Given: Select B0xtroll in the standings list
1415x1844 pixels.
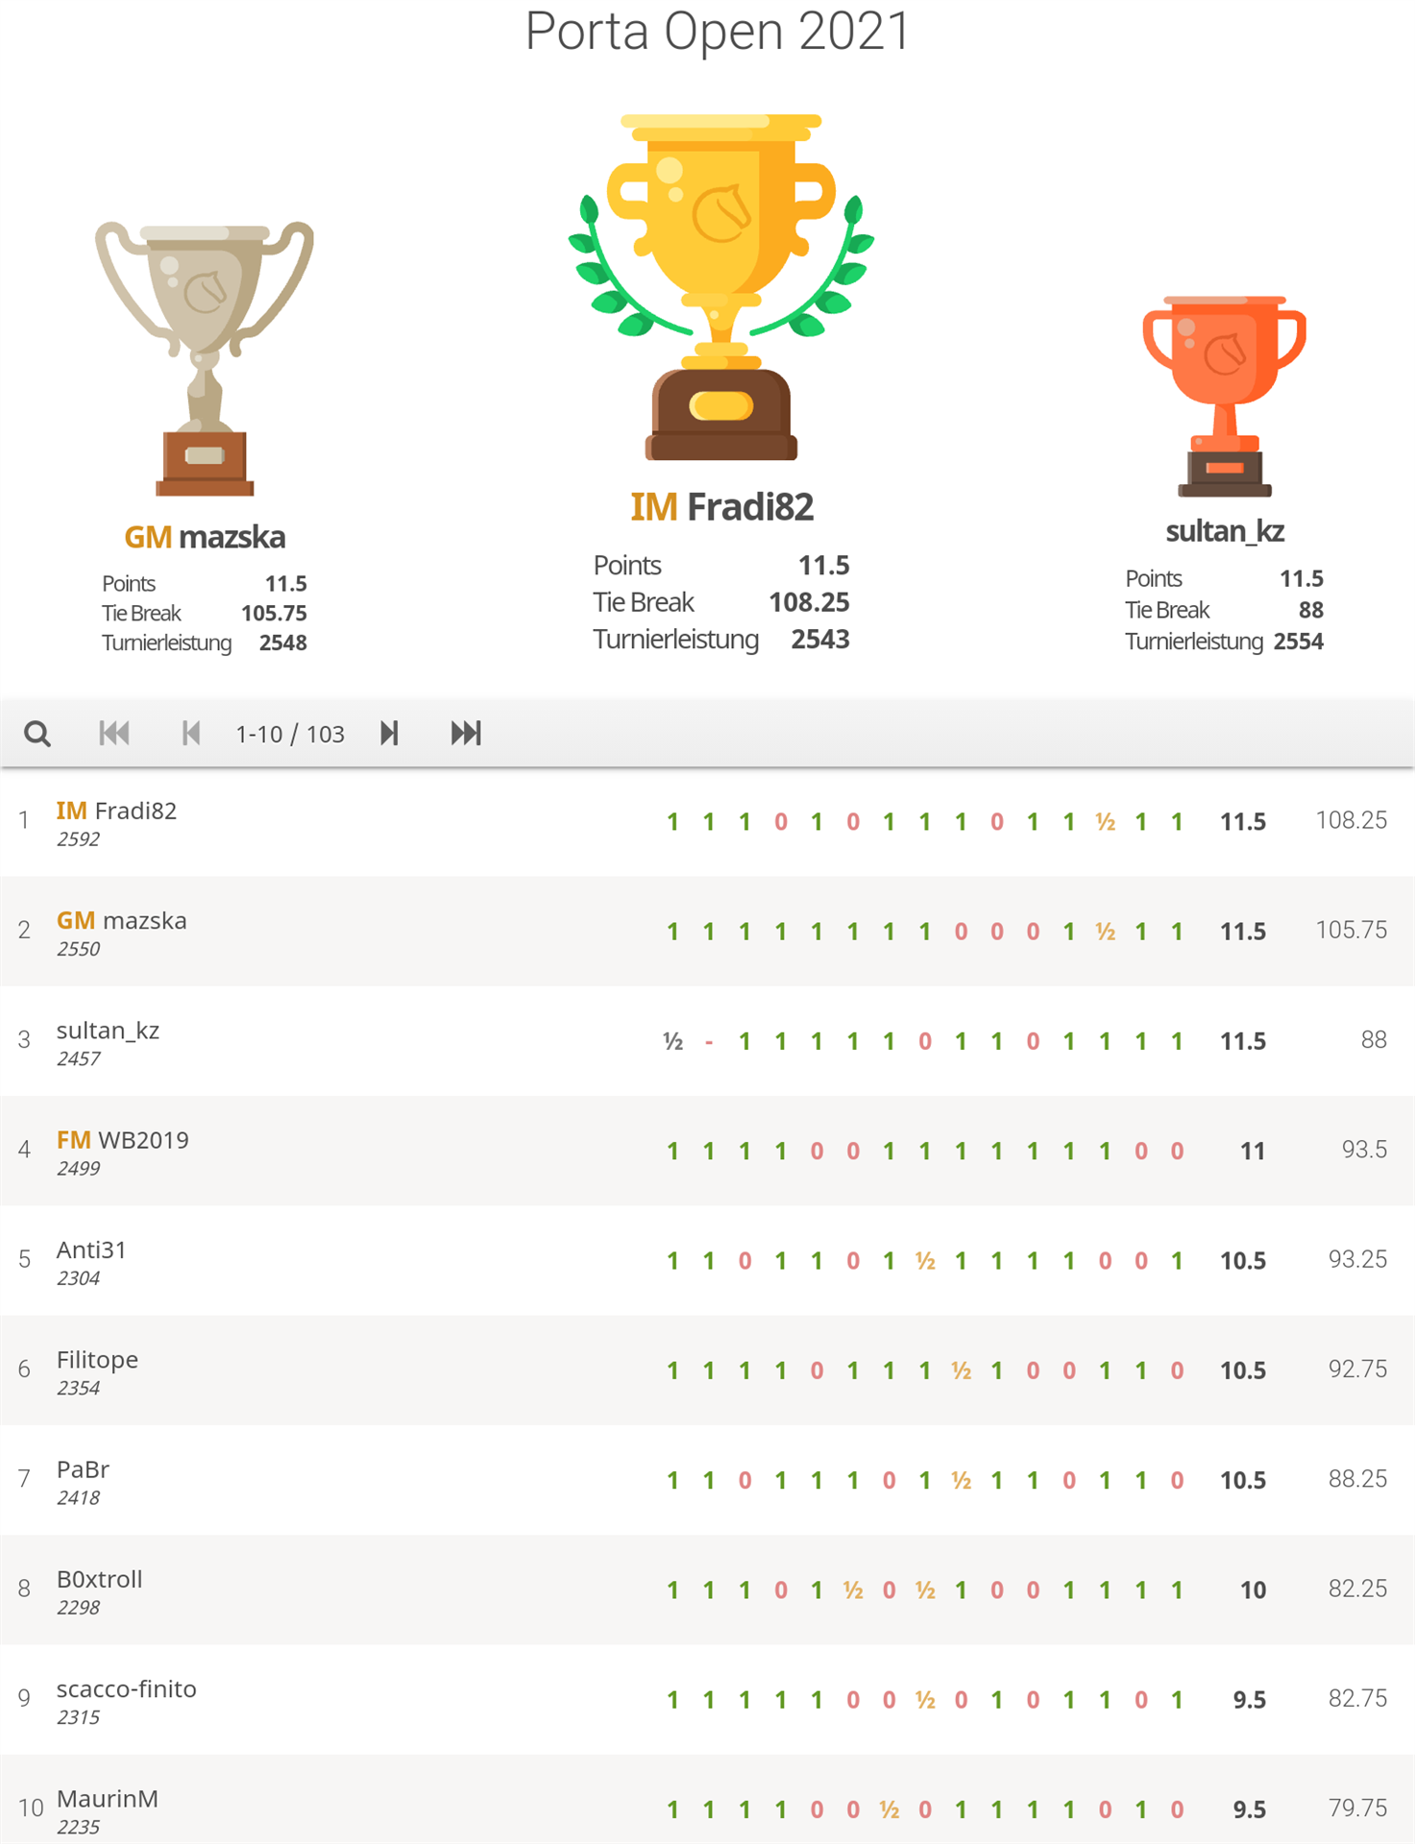Looking at the screenshot, I should 99,1579.
